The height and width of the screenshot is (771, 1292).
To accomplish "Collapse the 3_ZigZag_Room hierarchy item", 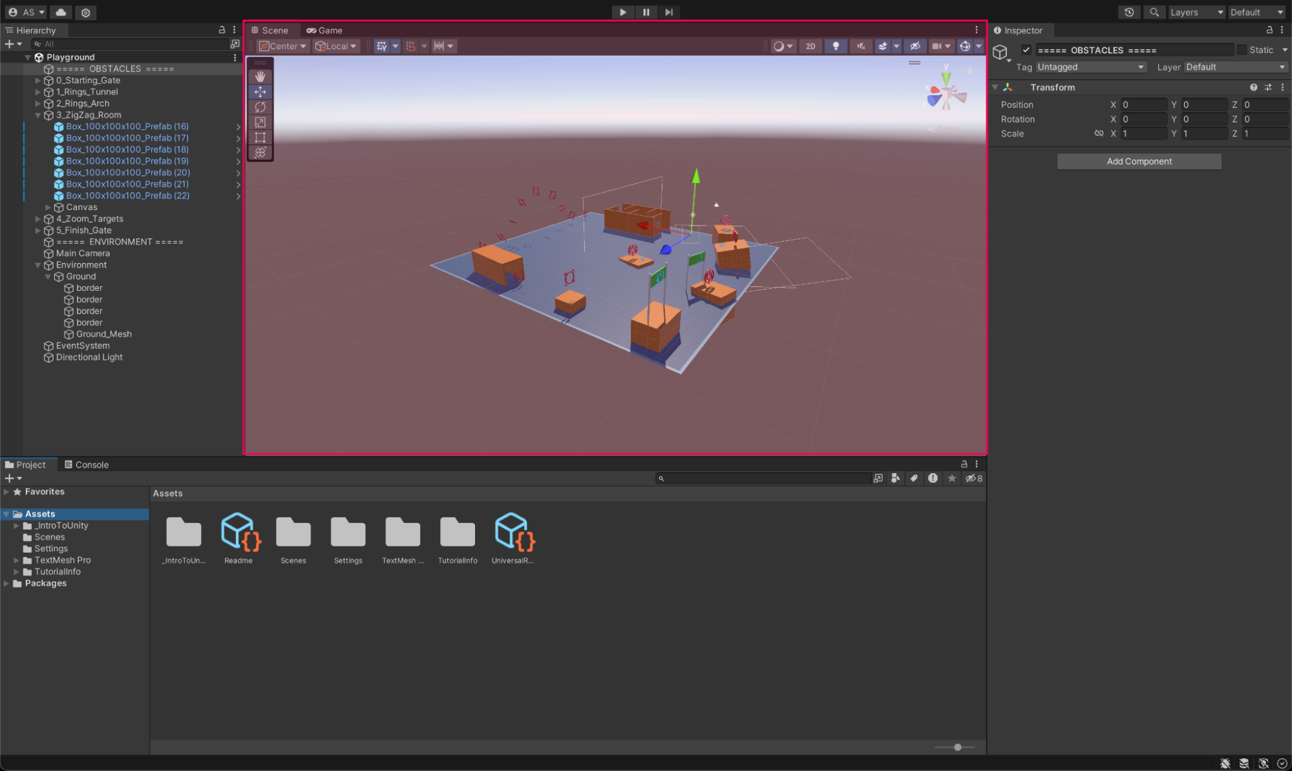I will (x=37, y=115).
